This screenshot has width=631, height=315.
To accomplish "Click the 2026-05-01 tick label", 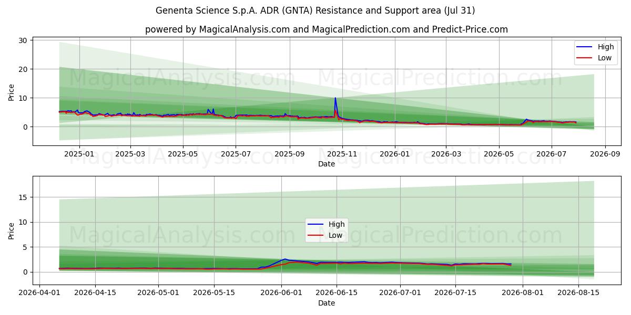I will (158, 293).
